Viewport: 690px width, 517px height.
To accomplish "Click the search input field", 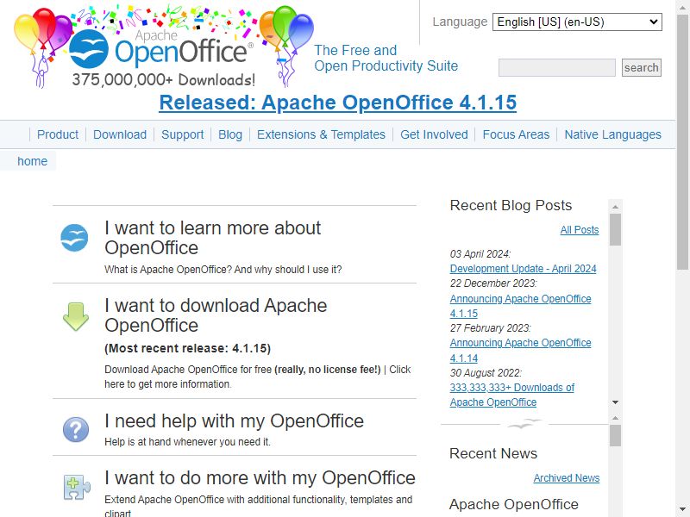I will click(556, 68).
